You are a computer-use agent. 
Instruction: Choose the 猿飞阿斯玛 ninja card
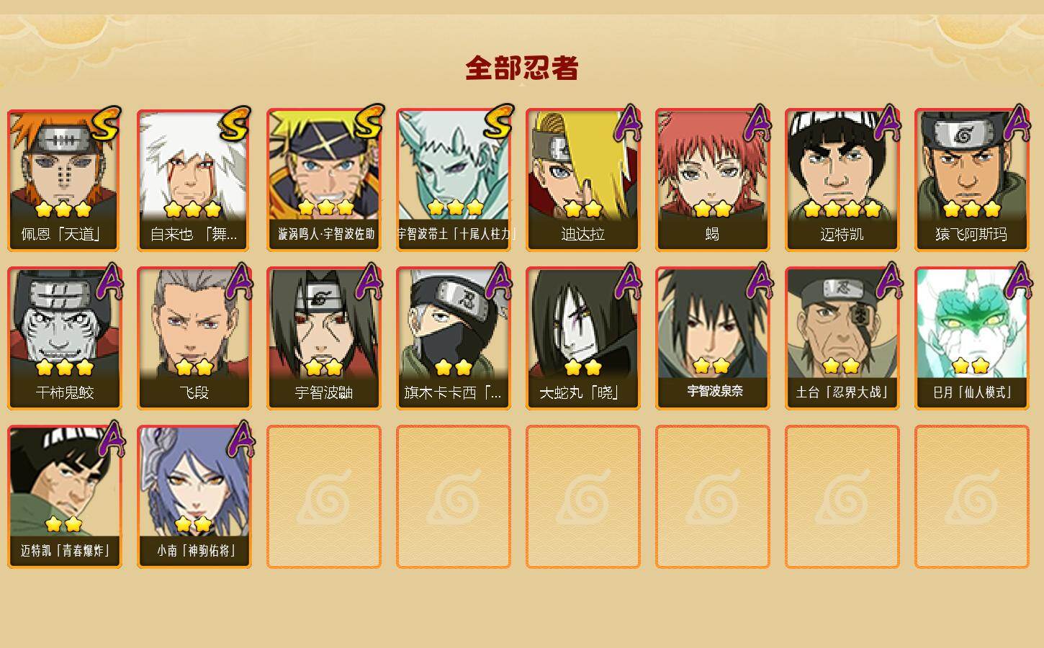click(x=972, y=180)
